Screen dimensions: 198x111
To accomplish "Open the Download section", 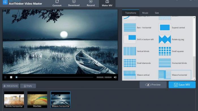I will tap(74, 3).
